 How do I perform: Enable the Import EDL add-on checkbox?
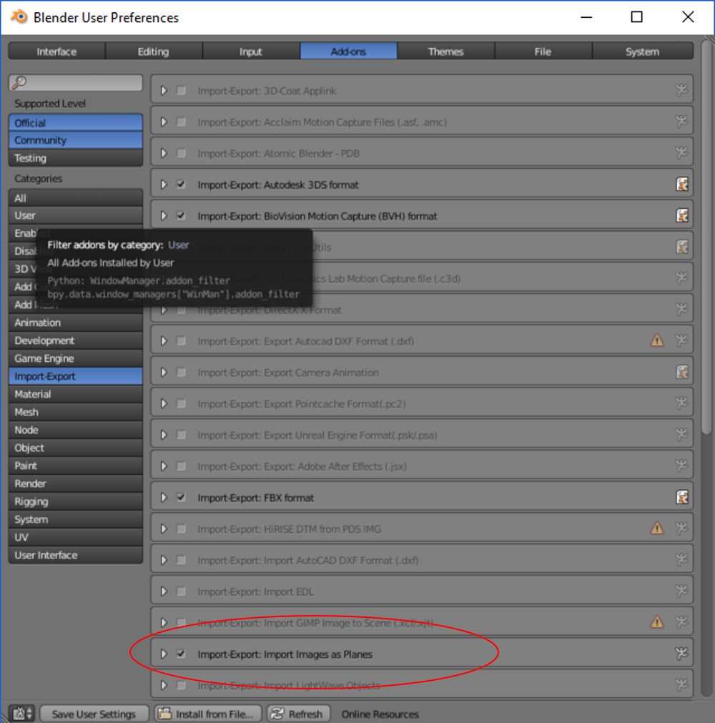point(181,591)
